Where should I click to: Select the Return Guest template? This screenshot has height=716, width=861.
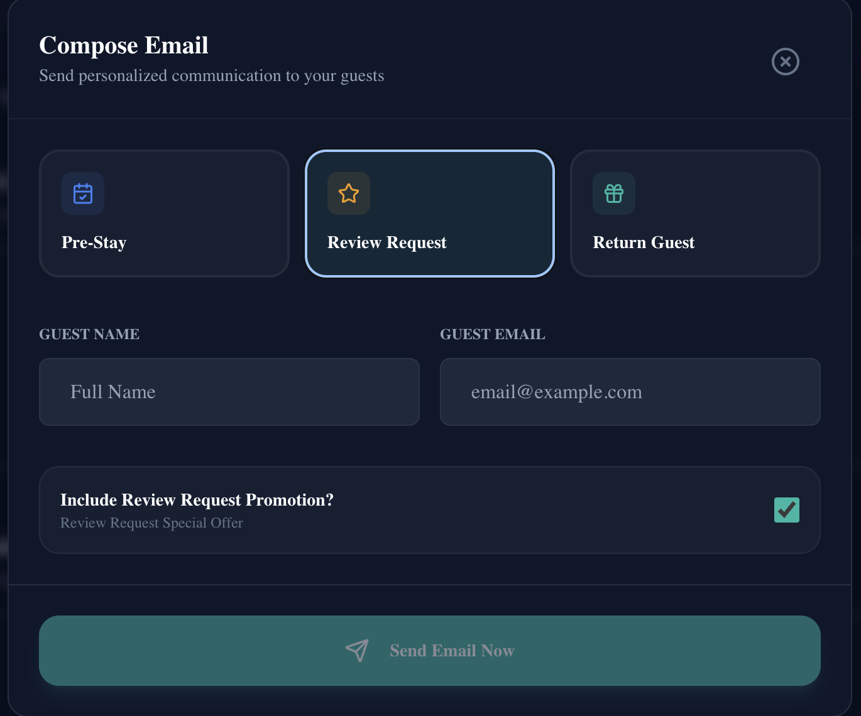point(695,214)
